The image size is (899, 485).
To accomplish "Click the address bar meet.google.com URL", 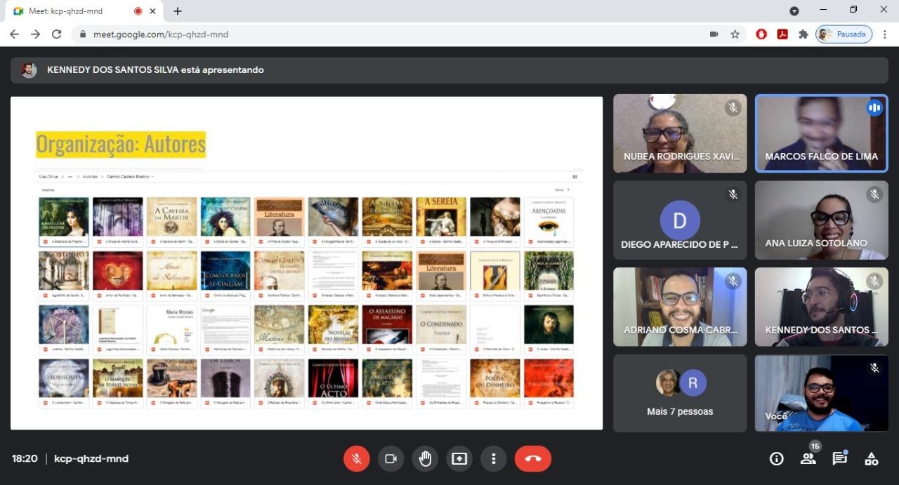I will point(161,34).
